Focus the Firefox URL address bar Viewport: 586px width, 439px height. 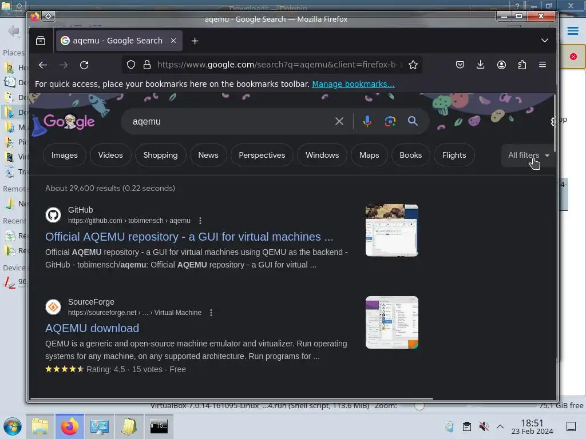[279, 65]
